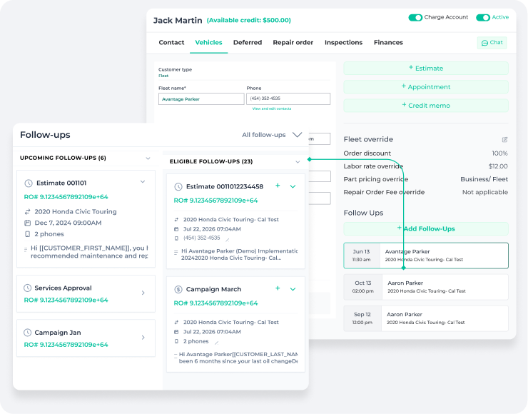Viewport: 528px width, 414px height.
Task: Click the Not applicable fee value
Action: 485,192
